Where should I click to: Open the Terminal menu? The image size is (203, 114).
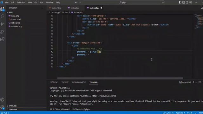pyautogui.click(x=49, y=3)
